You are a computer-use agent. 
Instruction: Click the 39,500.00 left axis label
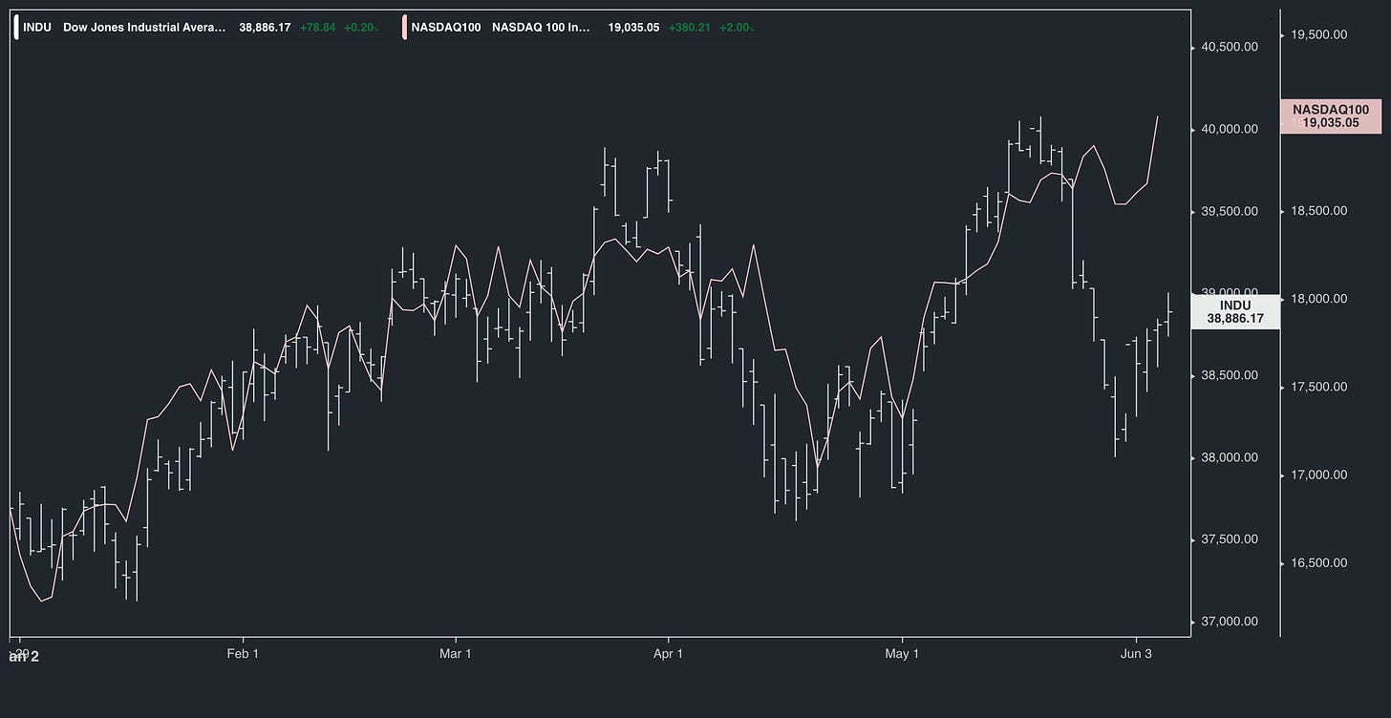pos(1230,211)
